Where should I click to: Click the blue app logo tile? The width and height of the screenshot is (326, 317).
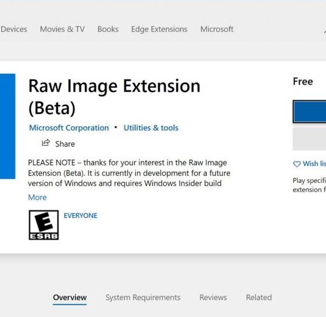tap(7, 126)
